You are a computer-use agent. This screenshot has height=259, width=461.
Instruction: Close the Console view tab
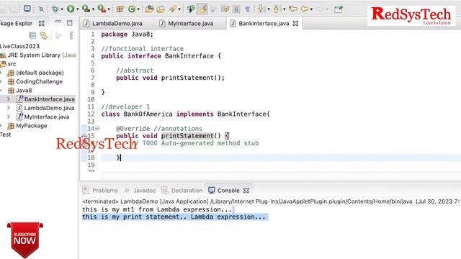point(246,190)
